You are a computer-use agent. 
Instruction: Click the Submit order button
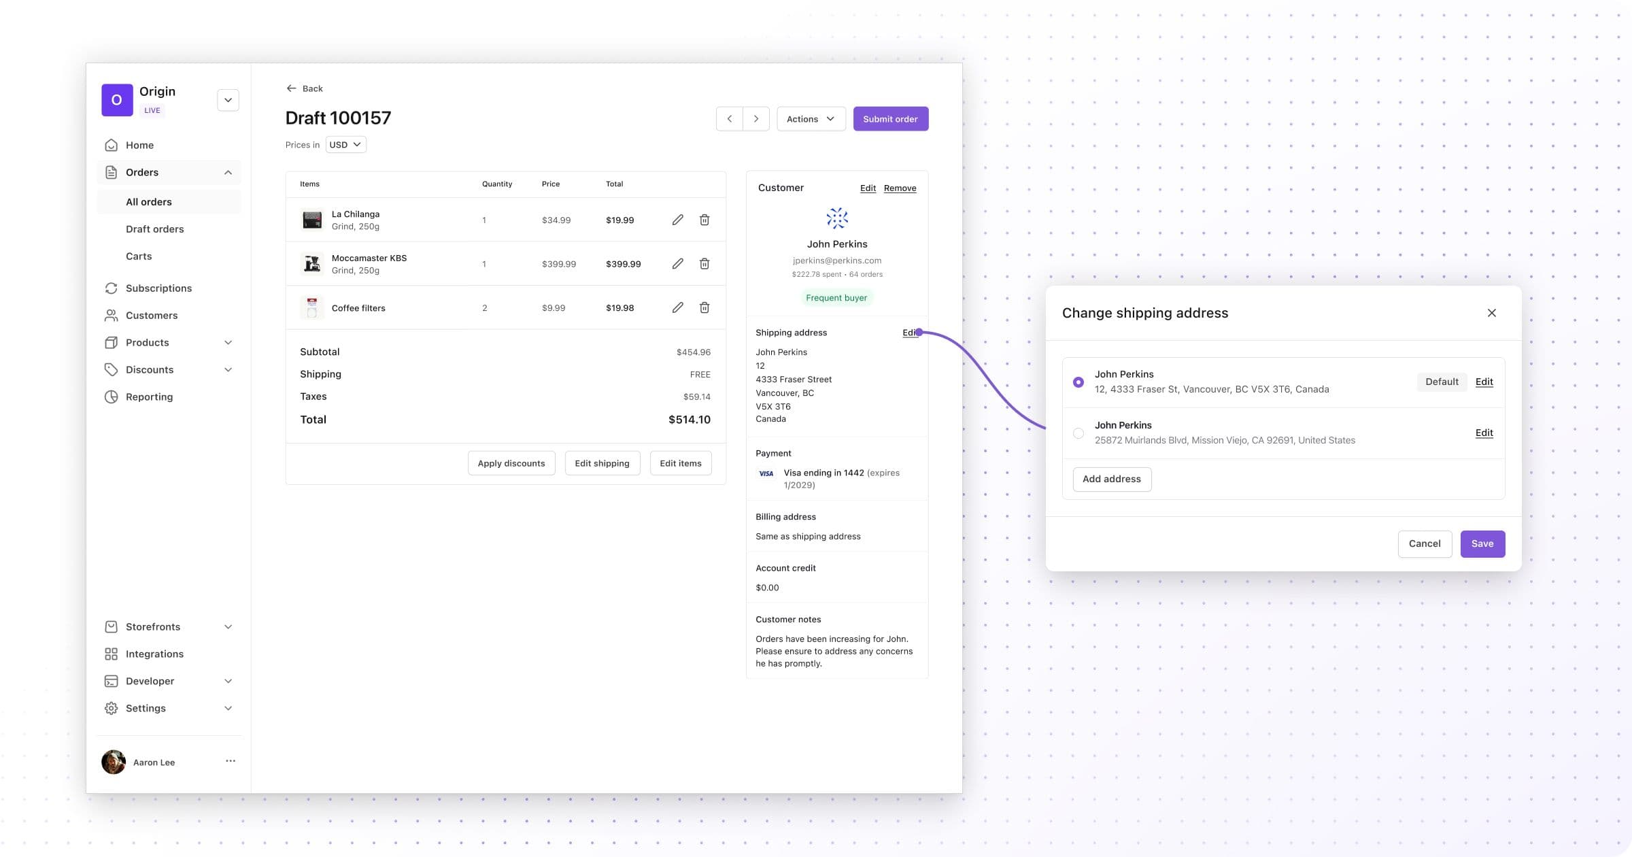(890, 118)
